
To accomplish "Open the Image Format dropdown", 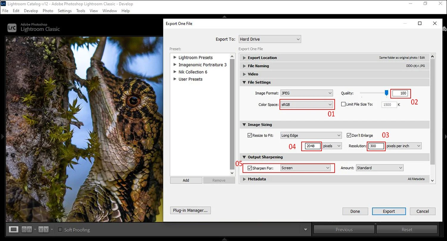I will coord(307,93).
